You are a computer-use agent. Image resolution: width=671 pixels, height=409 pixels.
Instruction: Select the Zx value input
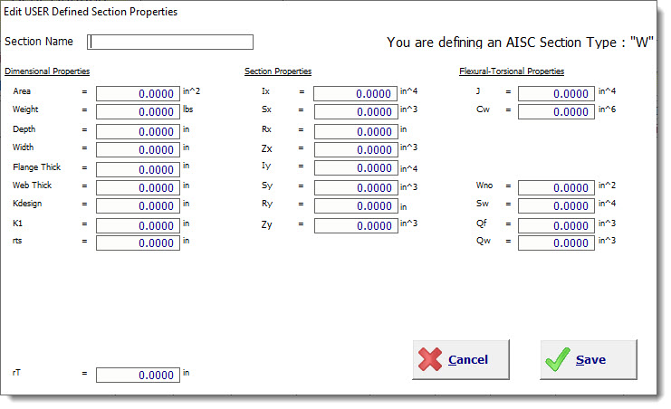coord(355,149)
